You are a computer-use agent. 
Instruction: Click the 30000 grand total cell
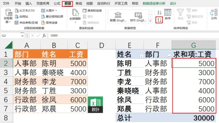click(x=193, y=118)
